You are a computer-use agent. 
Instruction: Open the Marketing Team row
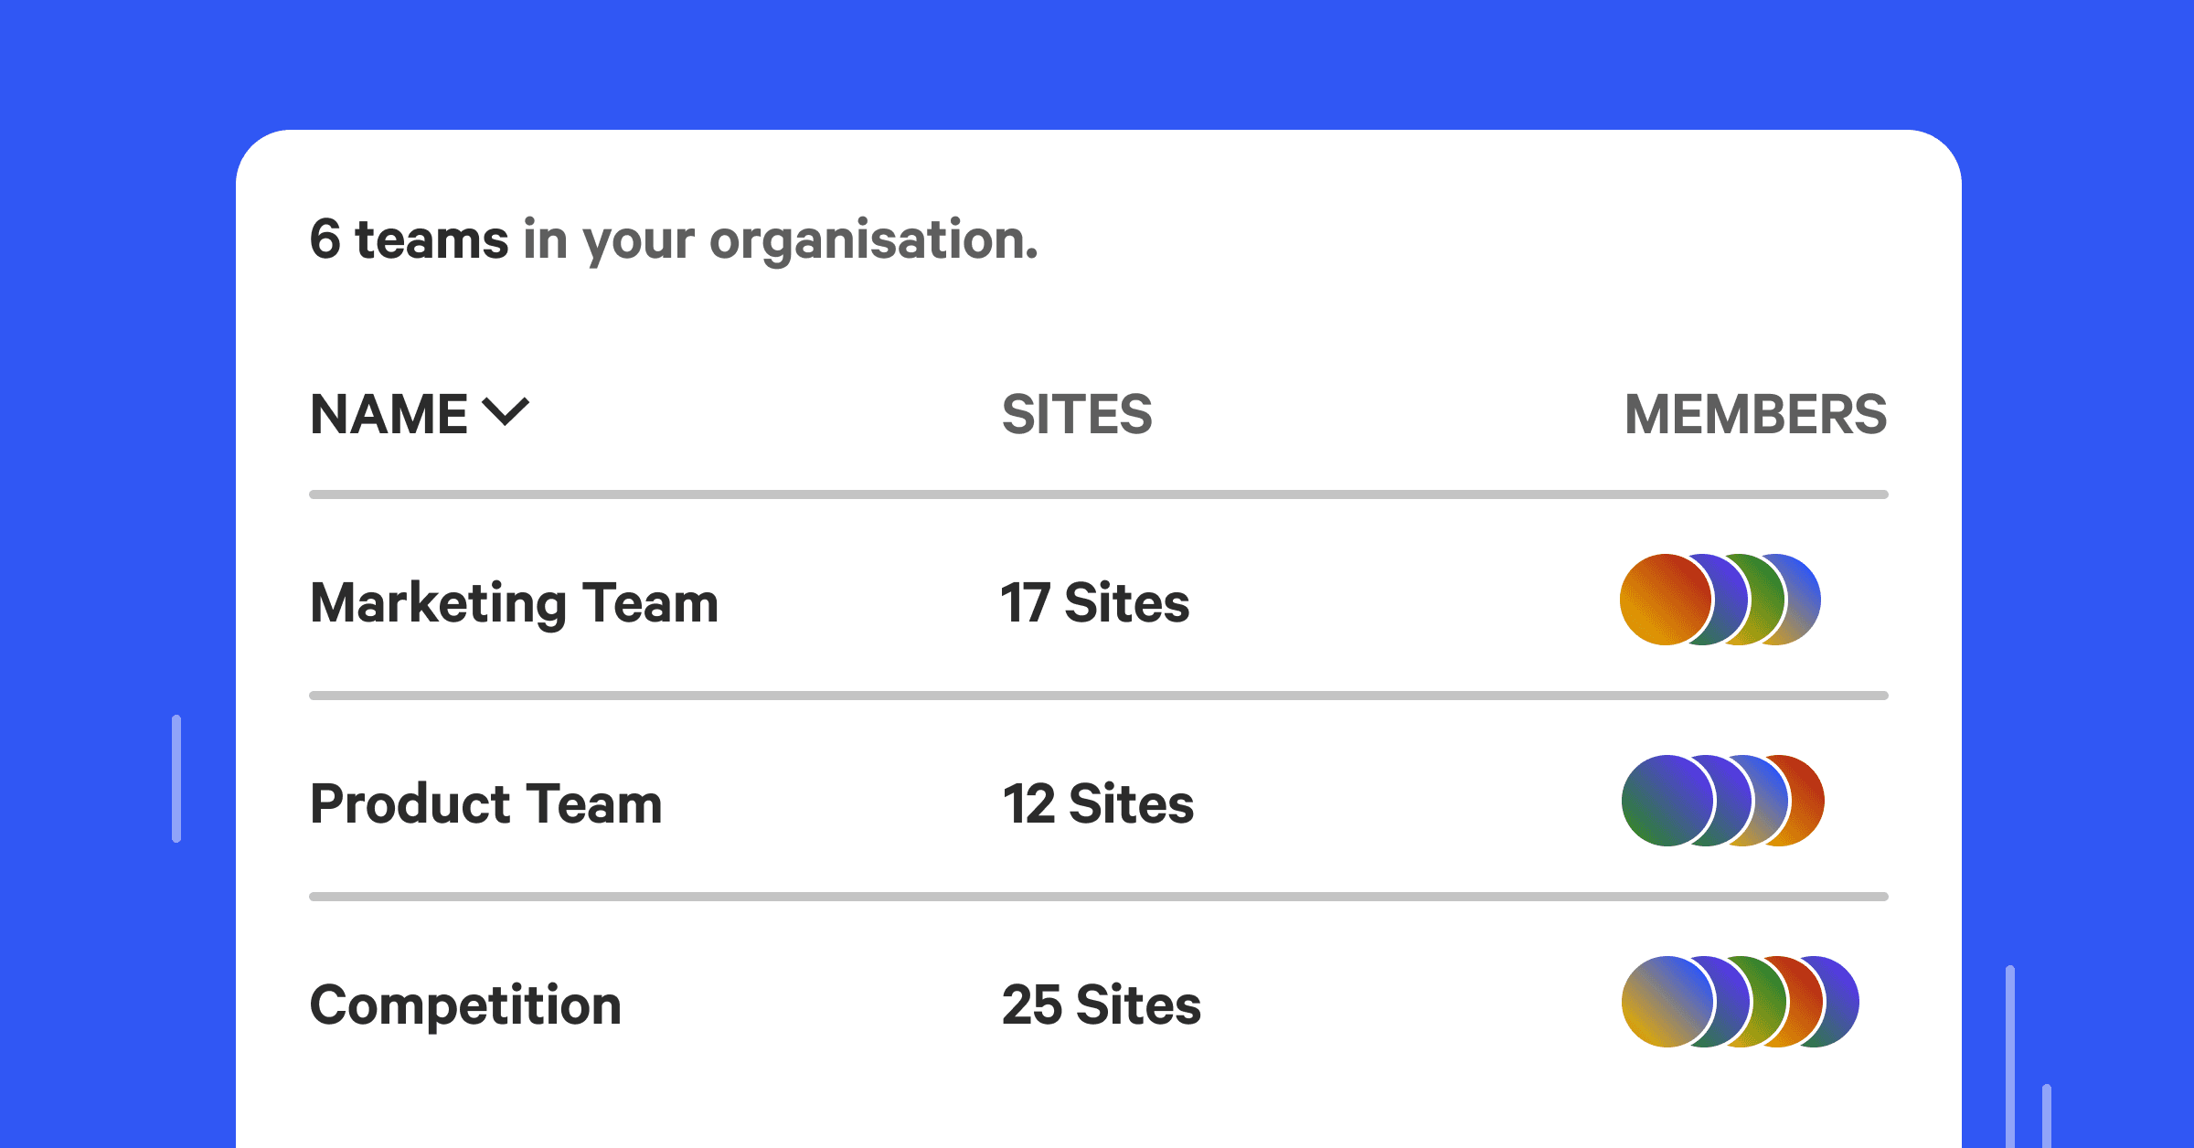coord(514,603)
